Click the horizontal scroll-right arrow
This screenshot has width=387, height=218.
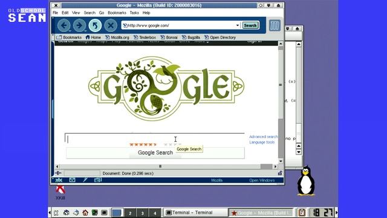point(276,167)
